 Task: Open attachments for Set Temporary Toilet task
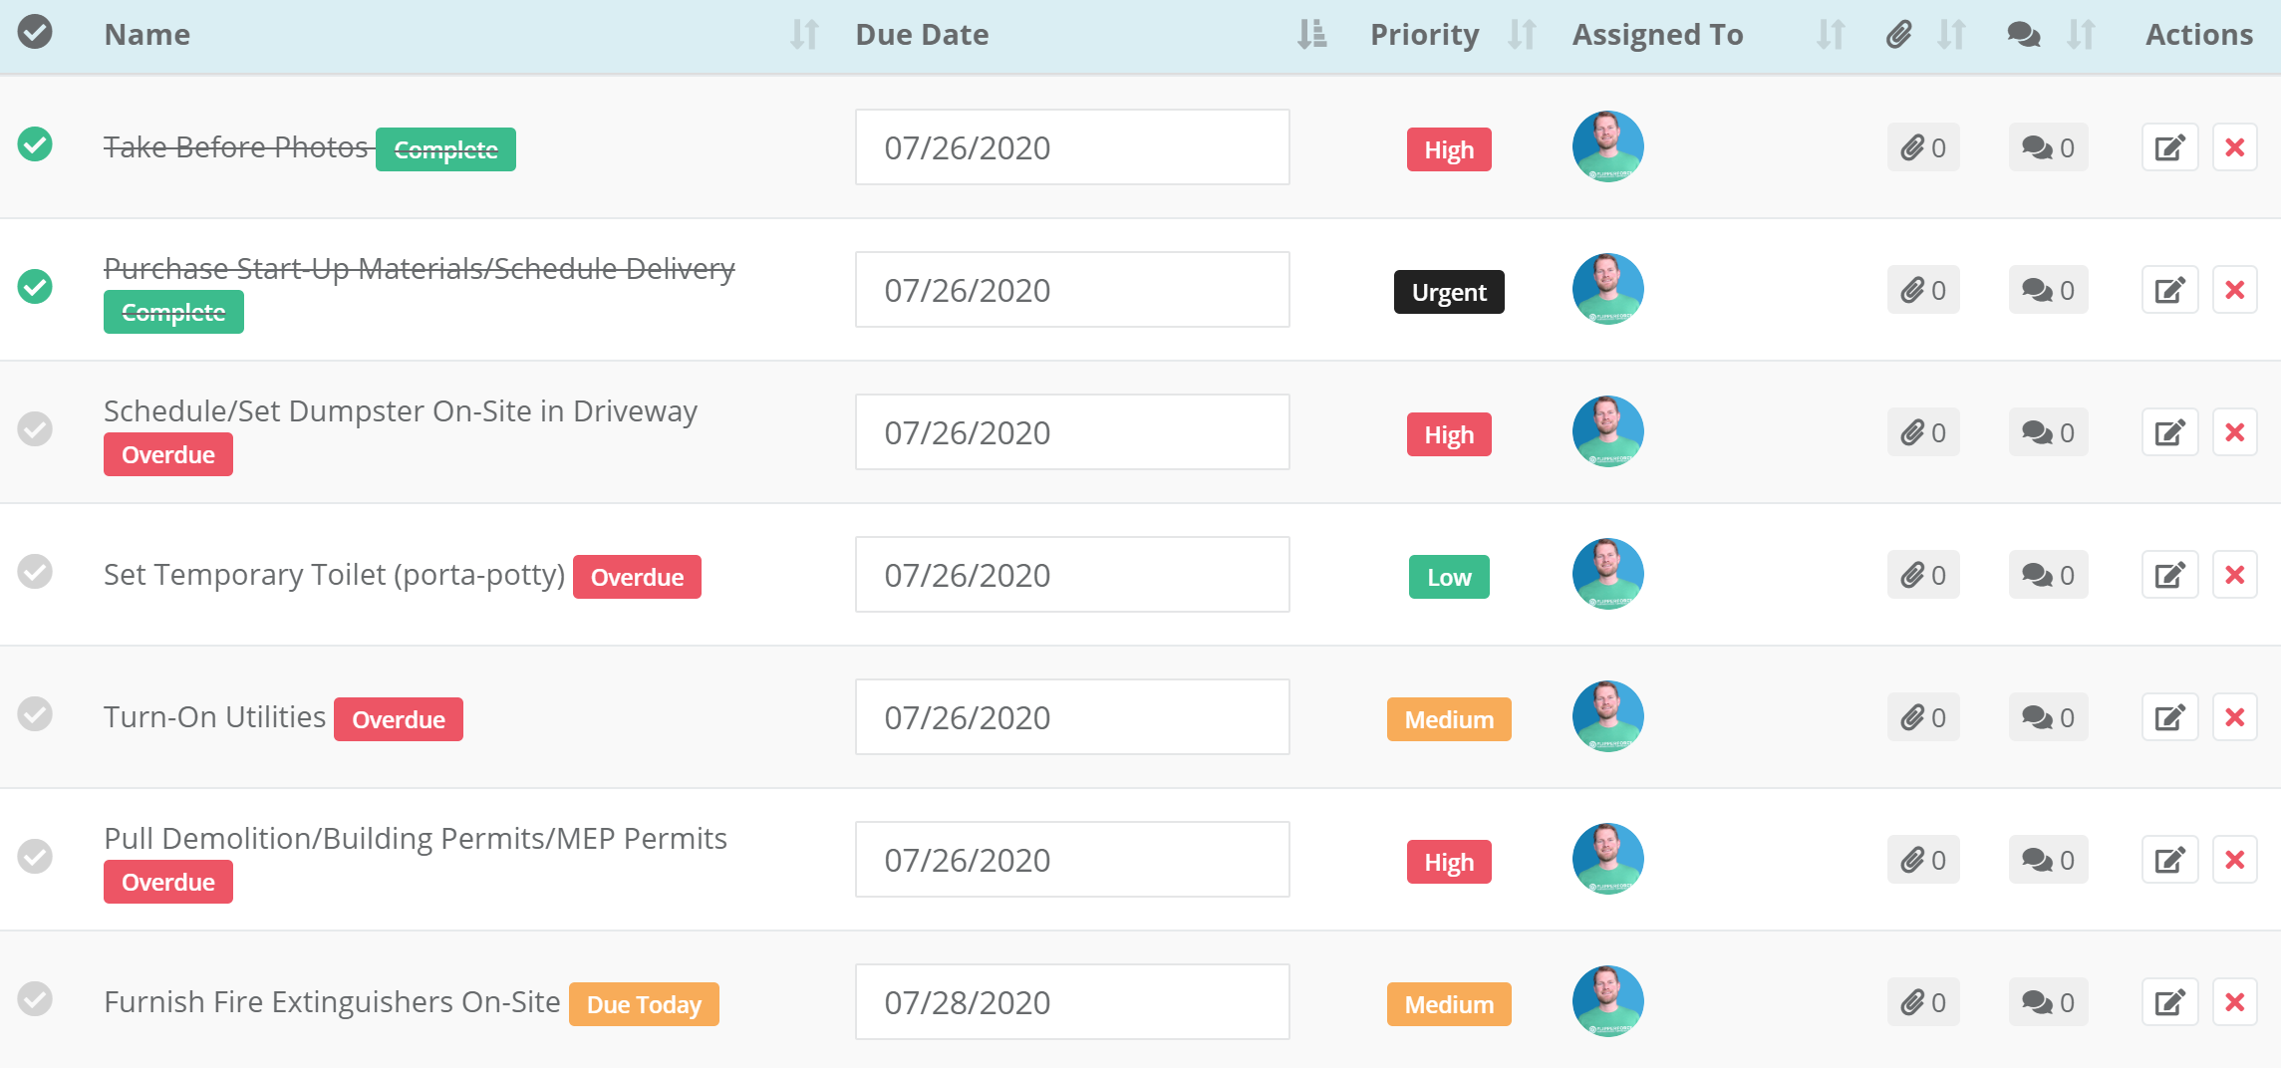[1922, 575]
